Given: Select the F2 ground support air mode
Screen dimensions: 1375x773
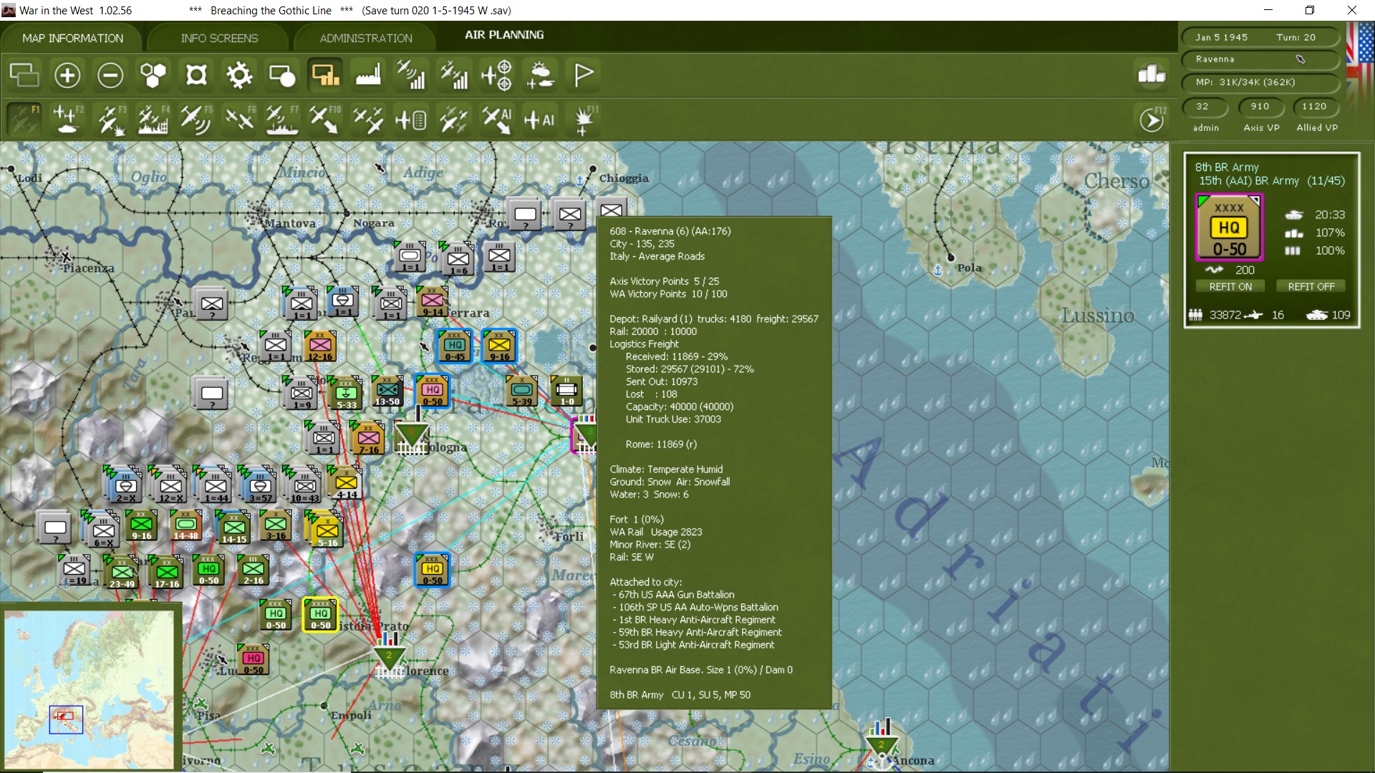Looking at the screenshot, I should (x=67, y=120).
